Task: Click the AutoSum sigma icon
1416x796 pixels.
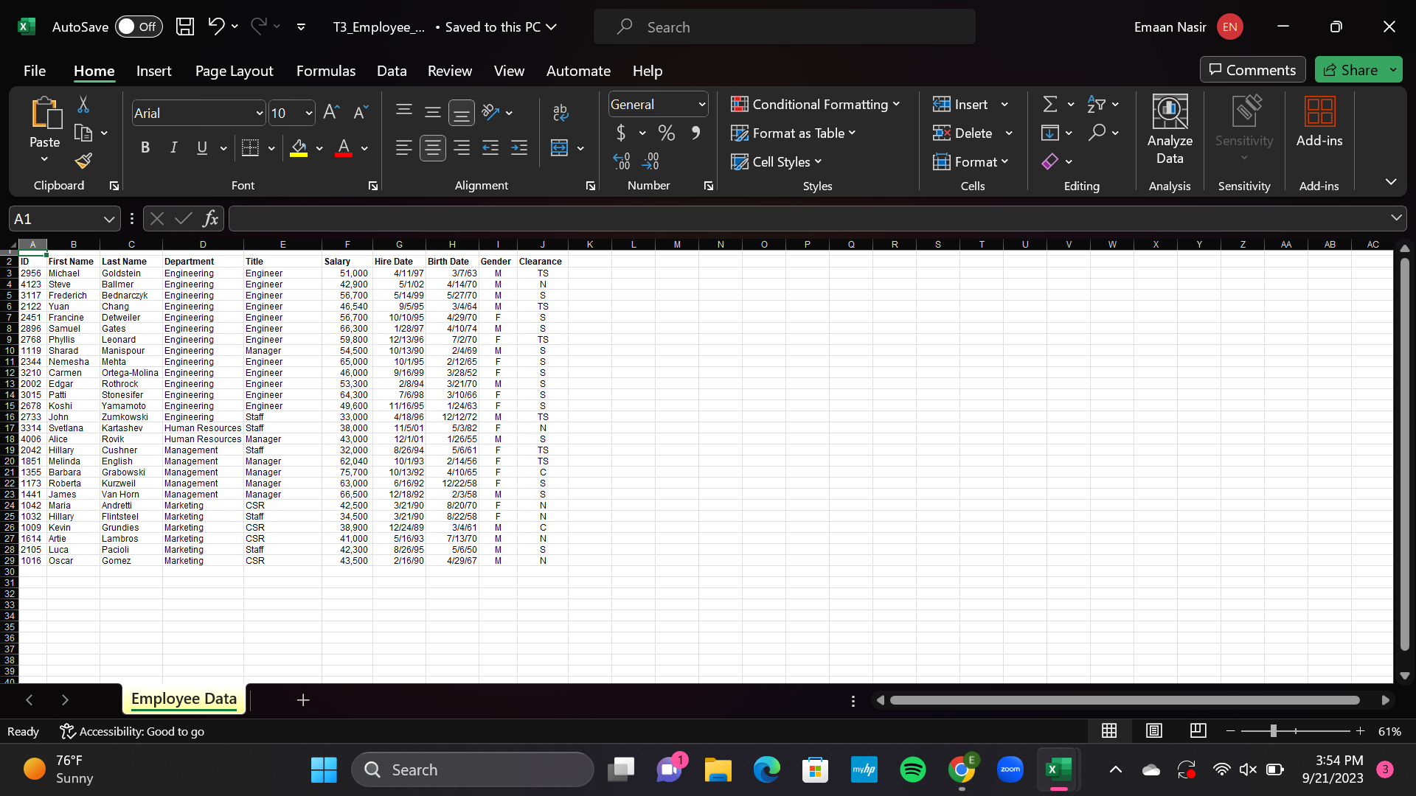Action: 1050,105
